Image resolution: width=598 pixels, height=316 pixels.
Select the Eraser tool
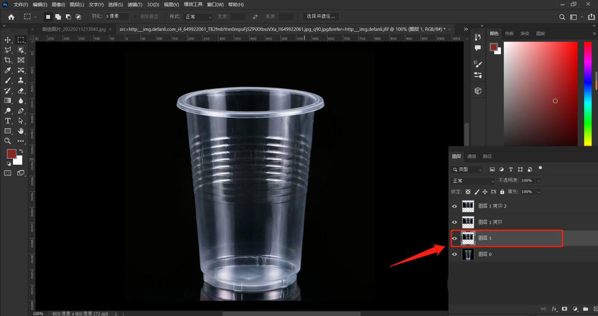(x=21, y=91)
